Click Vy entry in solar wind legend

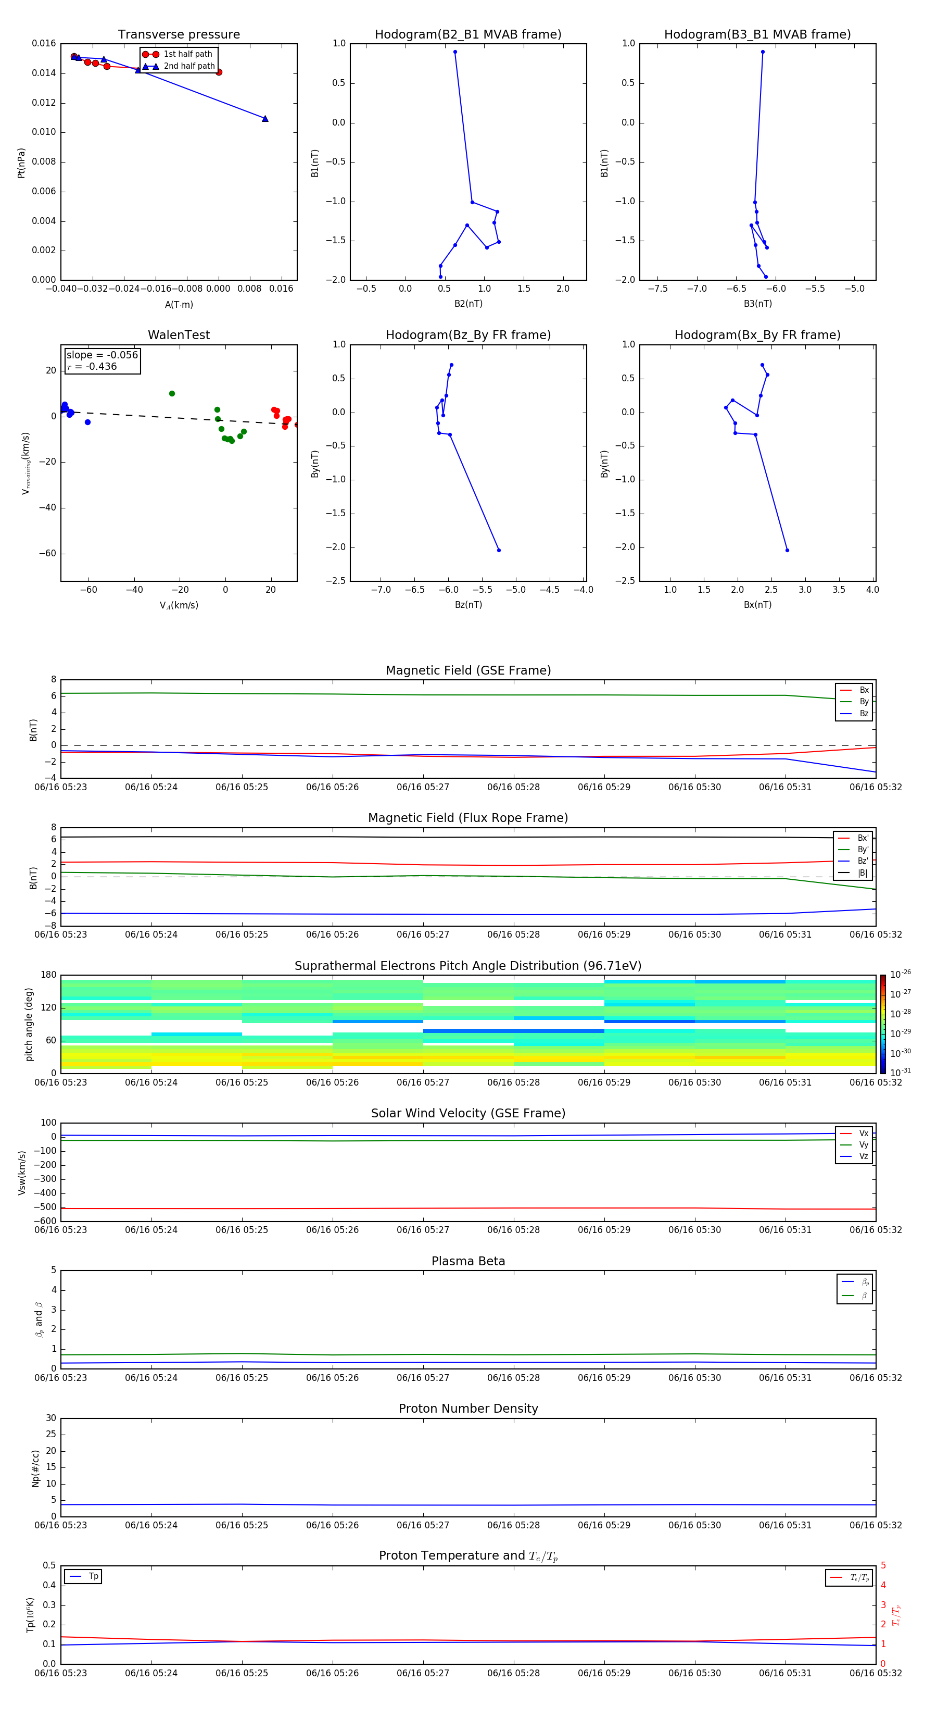[x=854, y=1145]
